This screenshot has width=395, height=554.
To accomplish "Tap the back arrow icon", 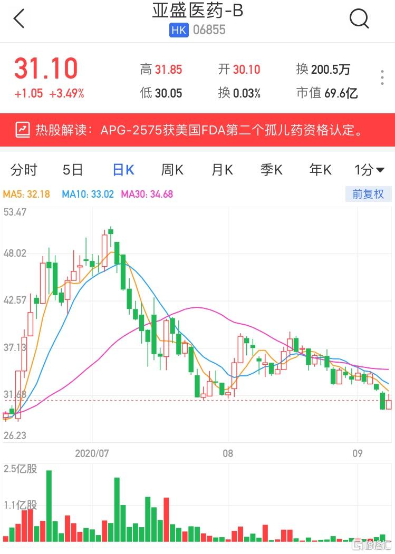I will pyautogui.click(x=19, y=19).
